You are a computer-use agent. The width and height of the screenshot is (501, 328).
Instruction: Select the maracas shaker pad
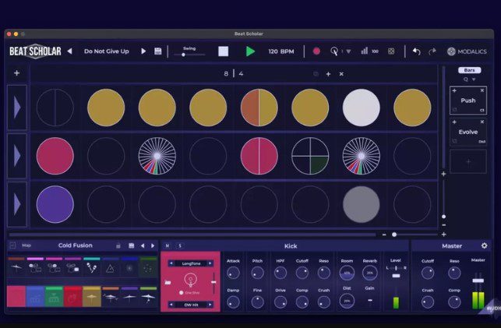point(91,268)
